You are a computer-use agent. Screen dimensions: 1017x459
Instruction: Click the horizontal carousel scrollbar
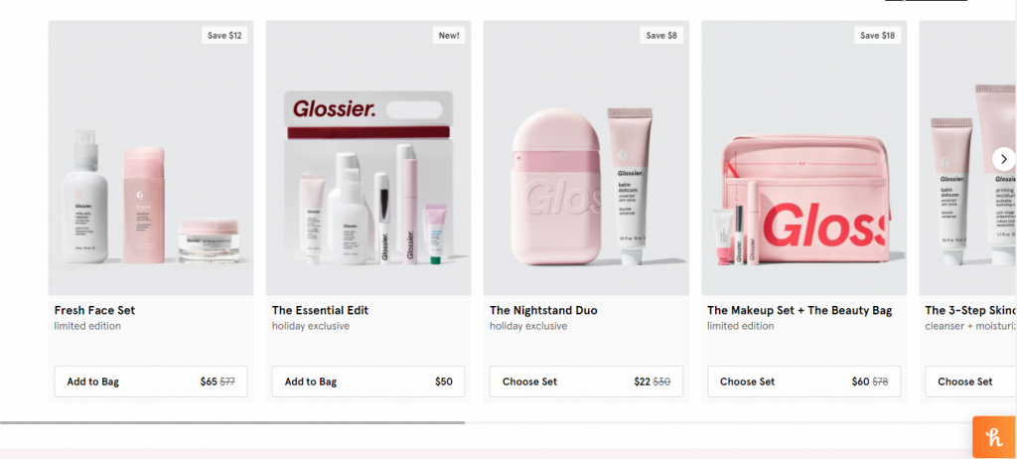pos(232,422)
